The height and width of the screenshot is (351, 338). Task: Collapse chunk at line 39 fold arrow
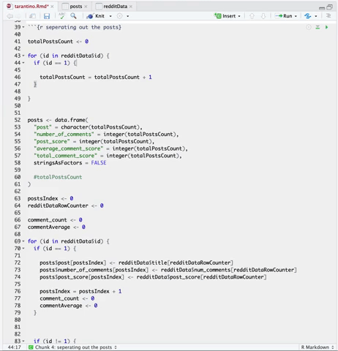[x=23, y=27]
